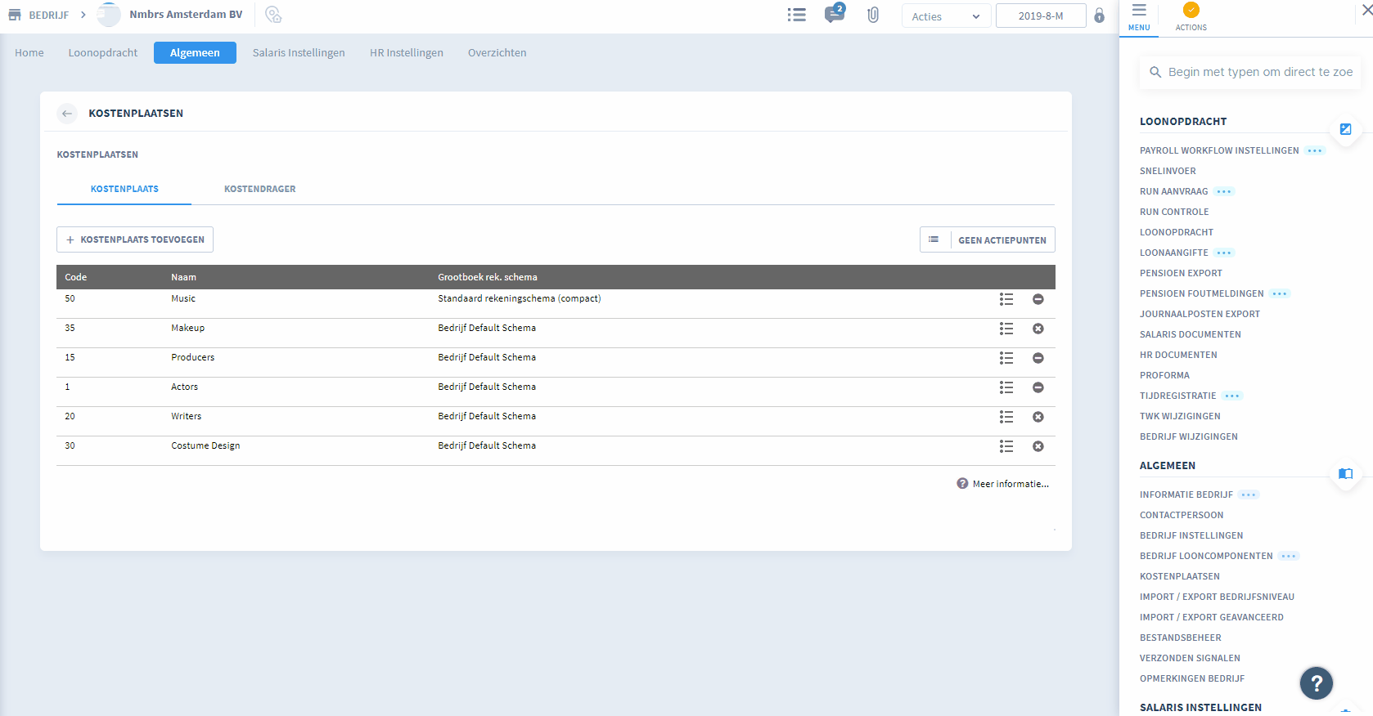The image size is (1373, 716).
Task: Select the Kostenplaats tab
Action: [124, 189]
